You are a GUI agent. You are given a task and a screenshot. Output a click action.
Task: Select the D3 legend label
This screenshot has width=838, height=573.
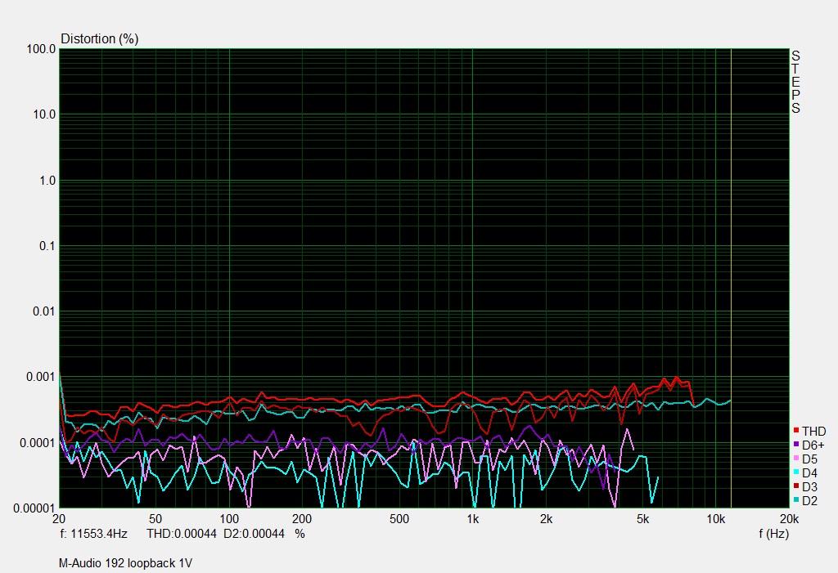point(809,487)
